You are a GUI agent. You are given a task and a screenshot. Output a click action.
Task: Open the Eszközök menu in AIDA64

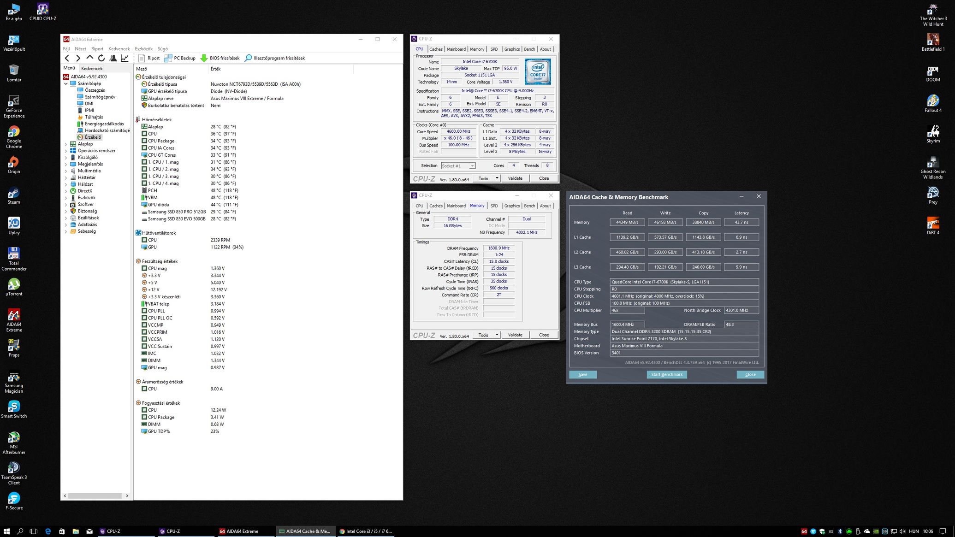coord(143,49)
